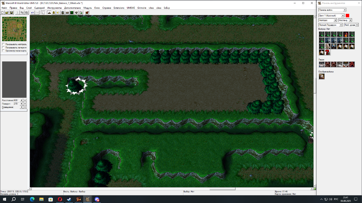Viewport: 362px width, 203px height.
Task: Save the map with the floppy disk icon
Action: (12, 13)
